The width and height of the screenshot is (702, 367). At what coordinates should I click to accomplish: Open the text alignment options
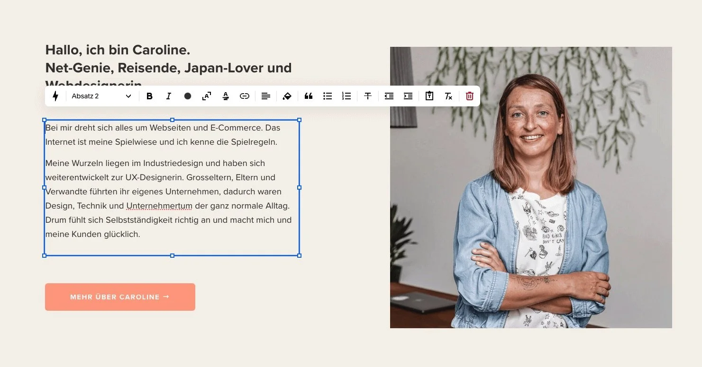[x=266, y=96]
